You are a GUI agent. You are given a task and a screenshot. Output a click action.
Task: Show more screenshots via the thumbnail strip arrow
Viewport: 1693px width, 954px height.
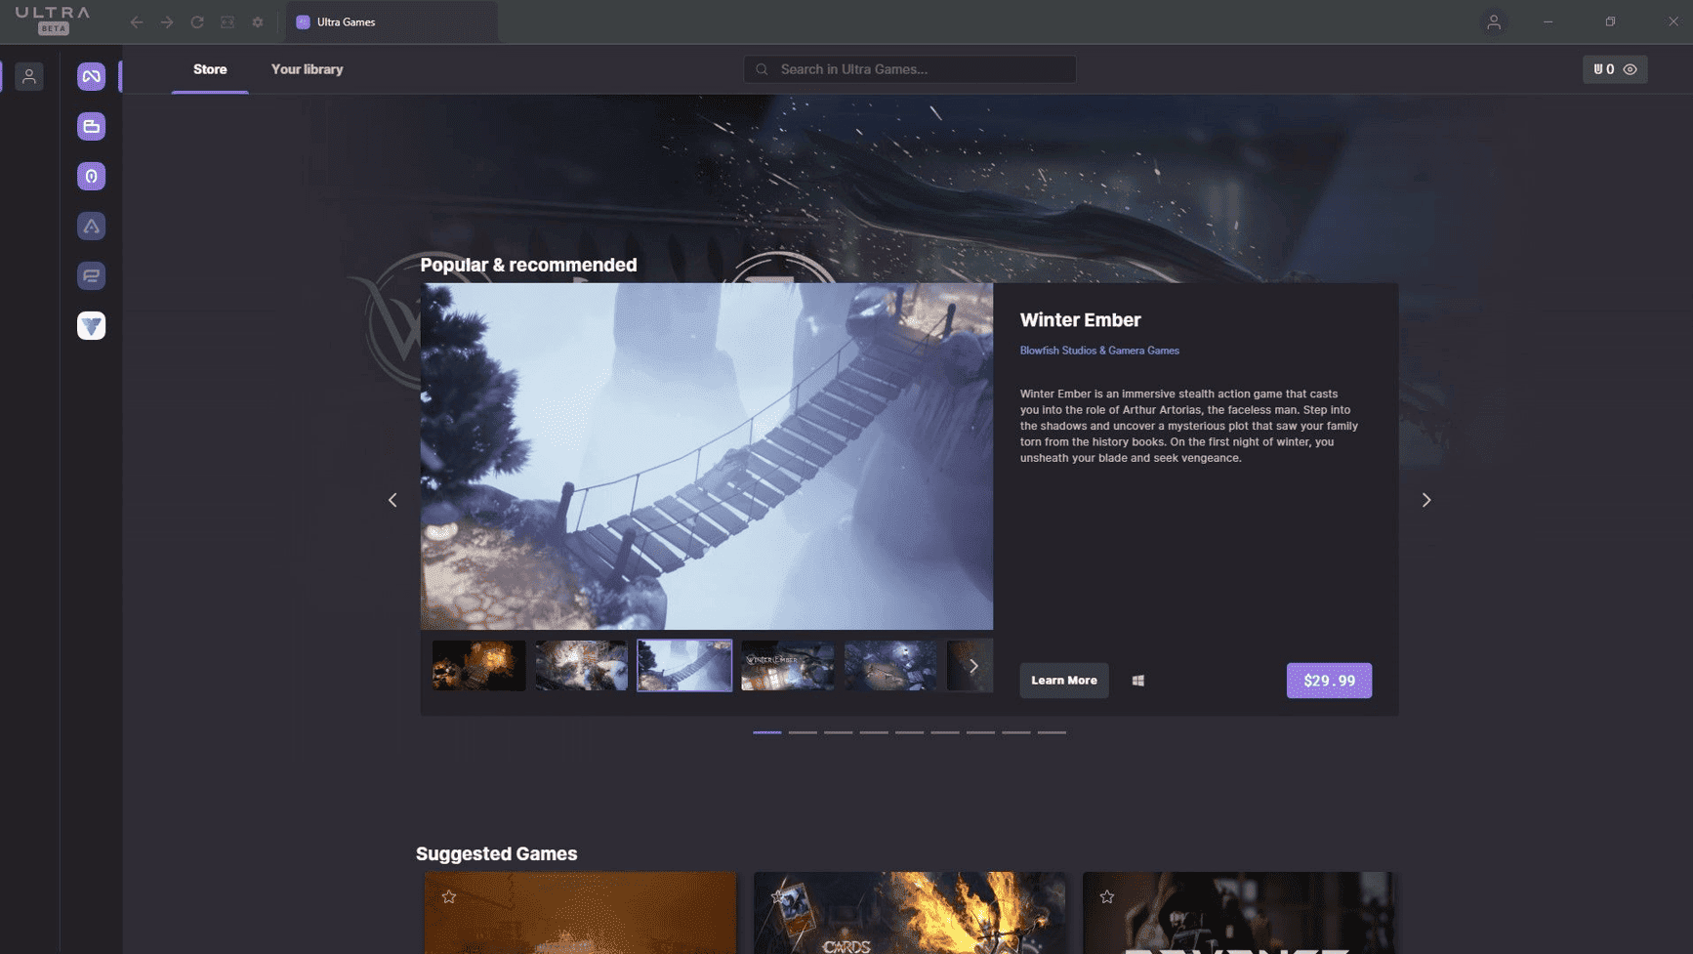pyautogui.click(x=973, y=665)
